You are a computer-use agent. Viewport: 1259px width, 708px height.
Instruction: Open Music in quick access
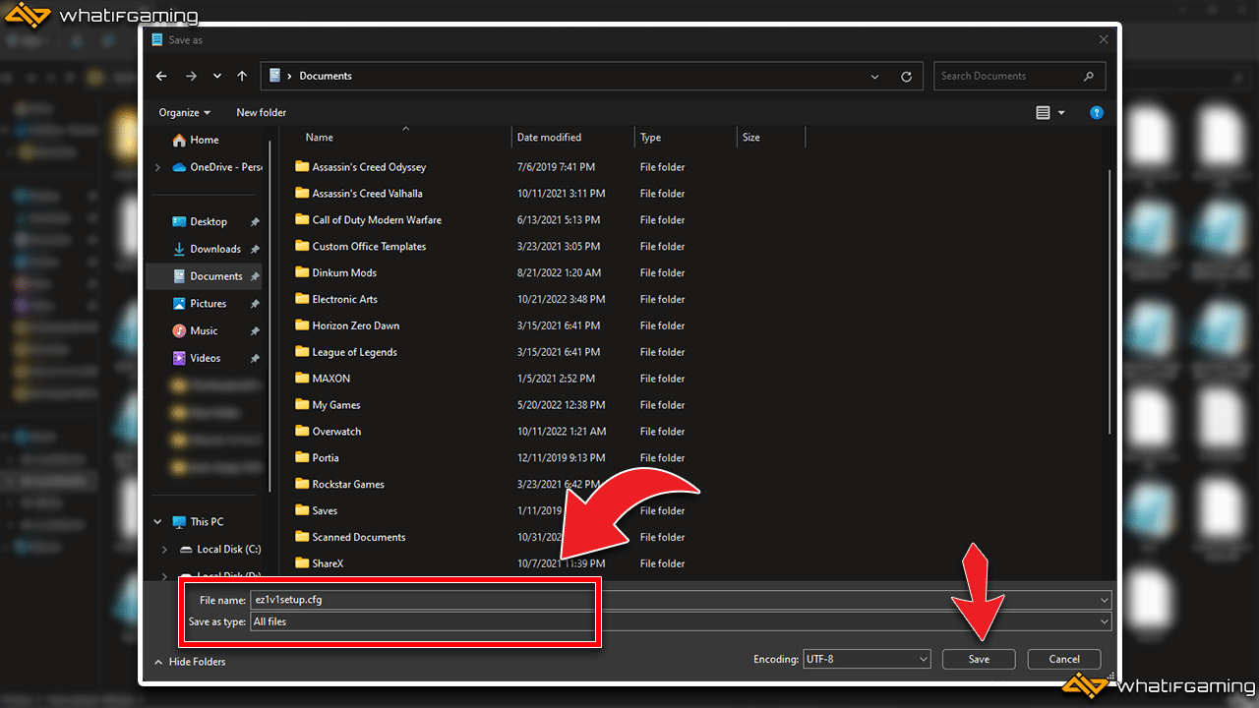point(204,330)
